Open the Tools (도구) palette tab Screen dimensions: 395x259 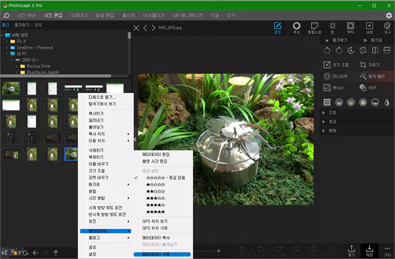[387, 28]
